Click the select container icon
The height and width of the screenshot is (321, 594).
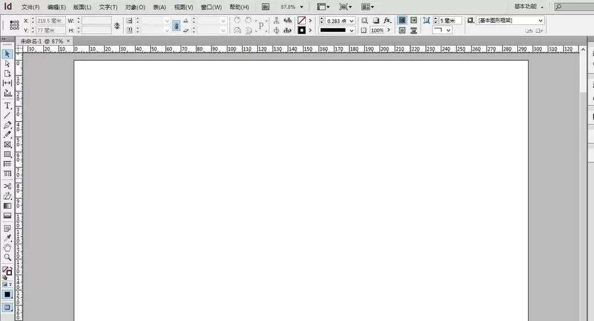coord(277,20)
